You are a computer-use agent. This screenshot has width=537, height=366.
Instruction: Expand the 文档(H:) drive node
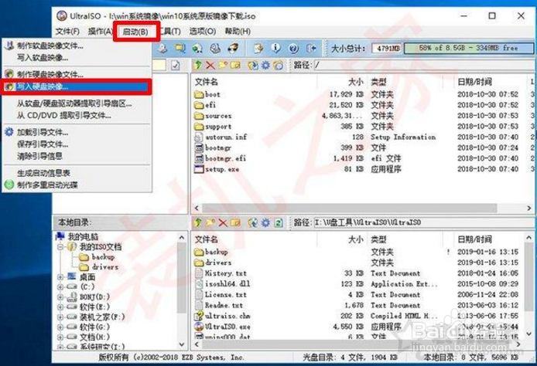(60, 337)
